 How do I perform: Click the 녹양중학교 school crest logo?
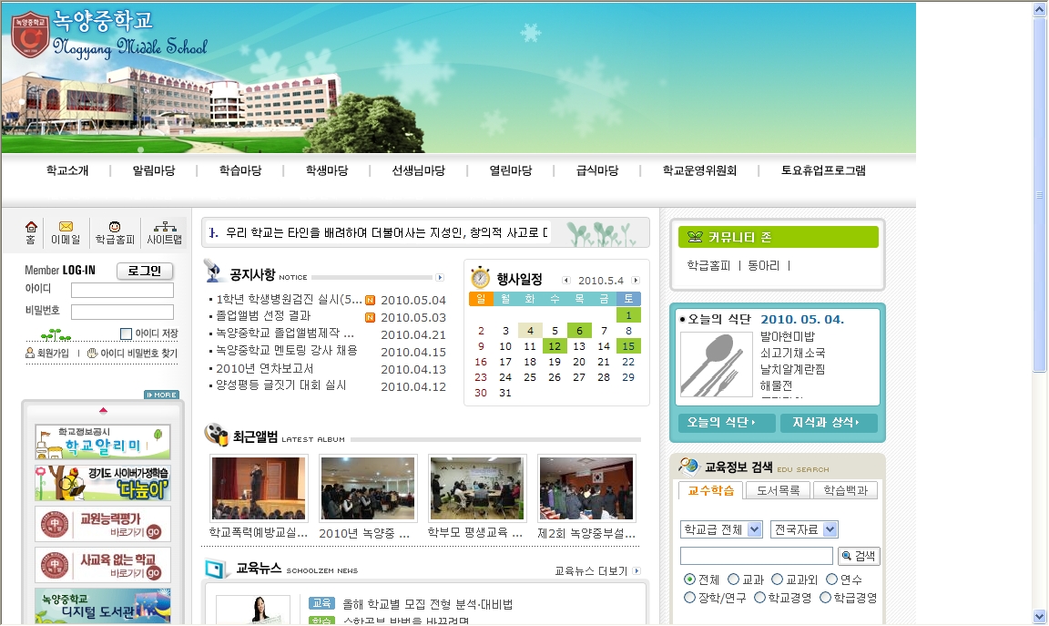click(29, 35)
